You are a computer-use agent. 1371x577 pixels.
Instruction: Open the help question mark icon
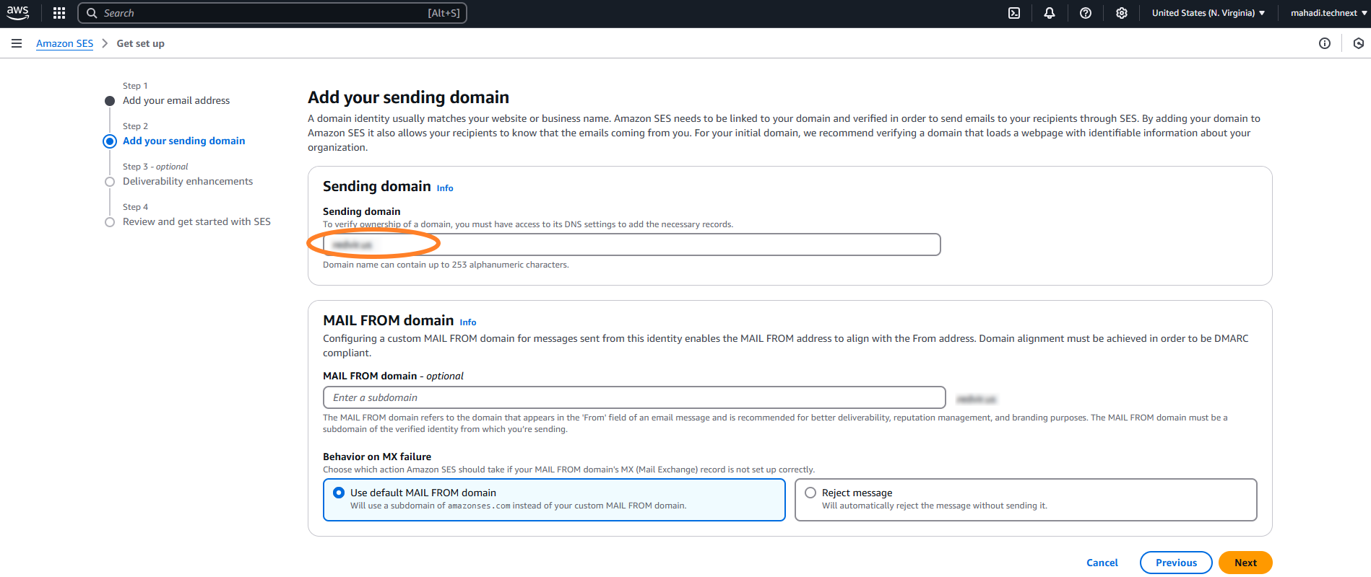[x=1085, y=13]
